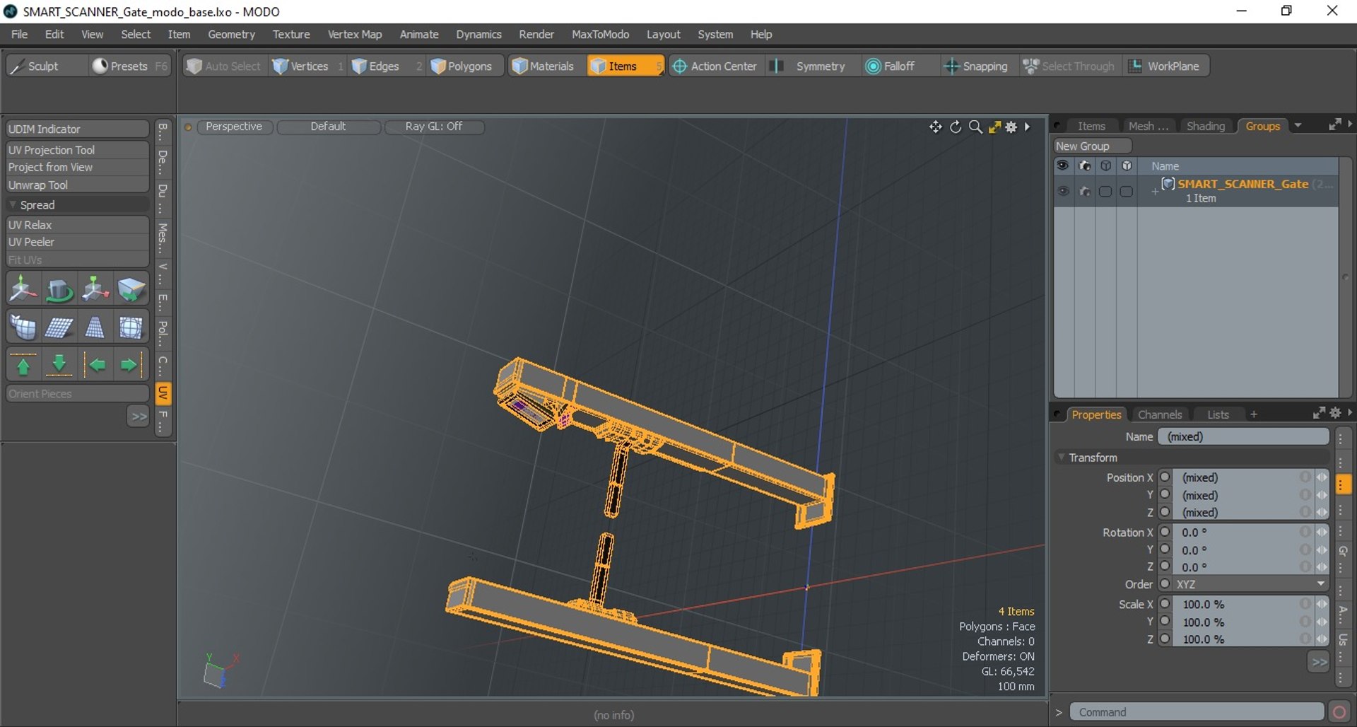1357x727 pixels.
Task: Click the spherical grid projection icon
Action: (131, 327)
